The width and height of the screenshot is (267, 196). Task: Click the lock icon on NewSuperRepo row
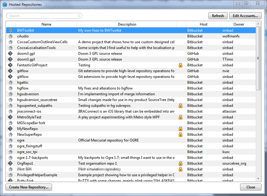(x=181, y=135)
